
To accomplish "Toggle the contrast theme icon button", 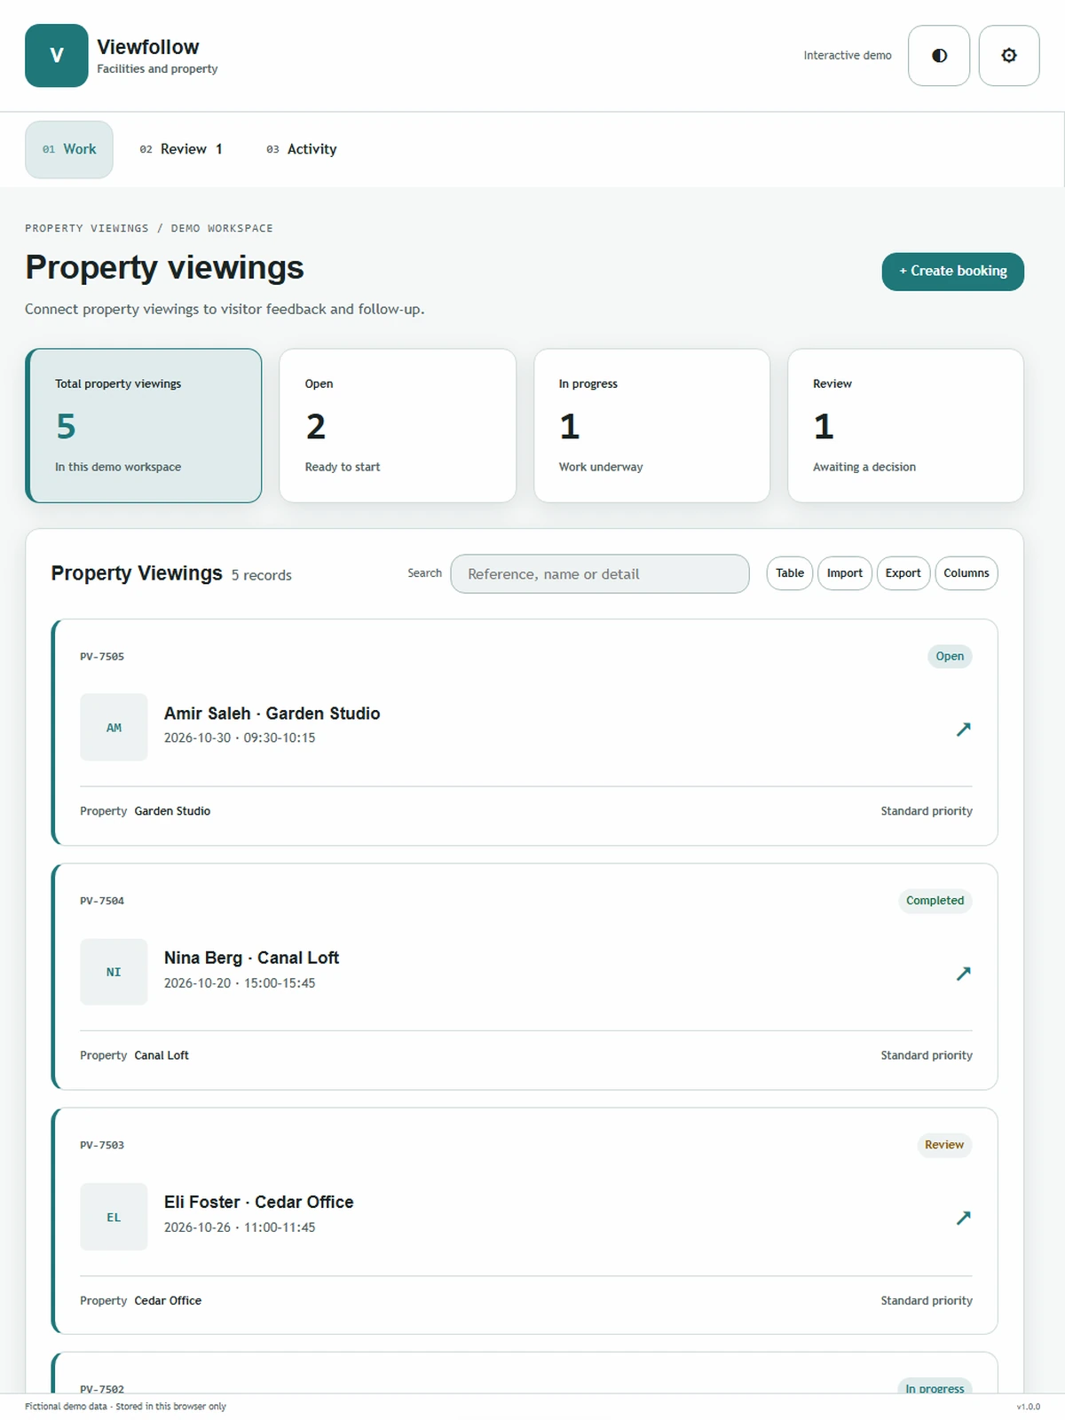I will [939, 55].
